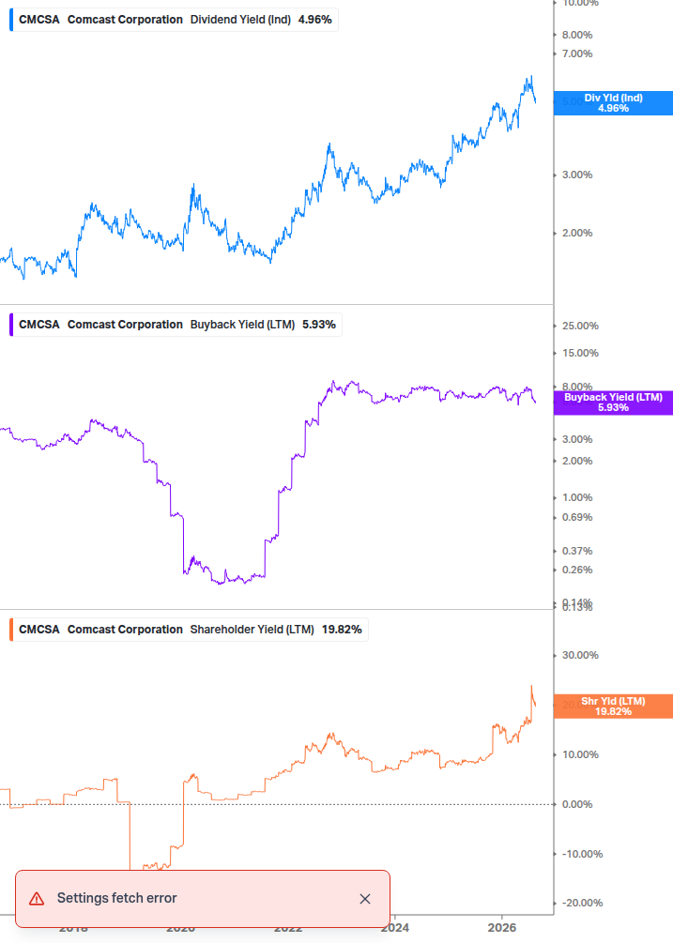The image size is (673, 943).
Task: Click the purple Buyback Yield 5.93% axis tag
Action: (x=613, y=403)
